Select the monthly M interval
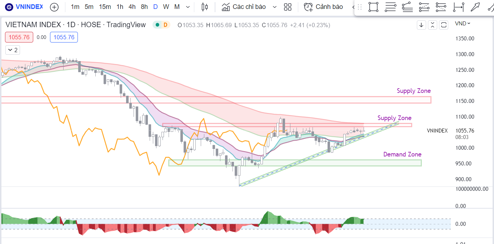 coord(177,7)
